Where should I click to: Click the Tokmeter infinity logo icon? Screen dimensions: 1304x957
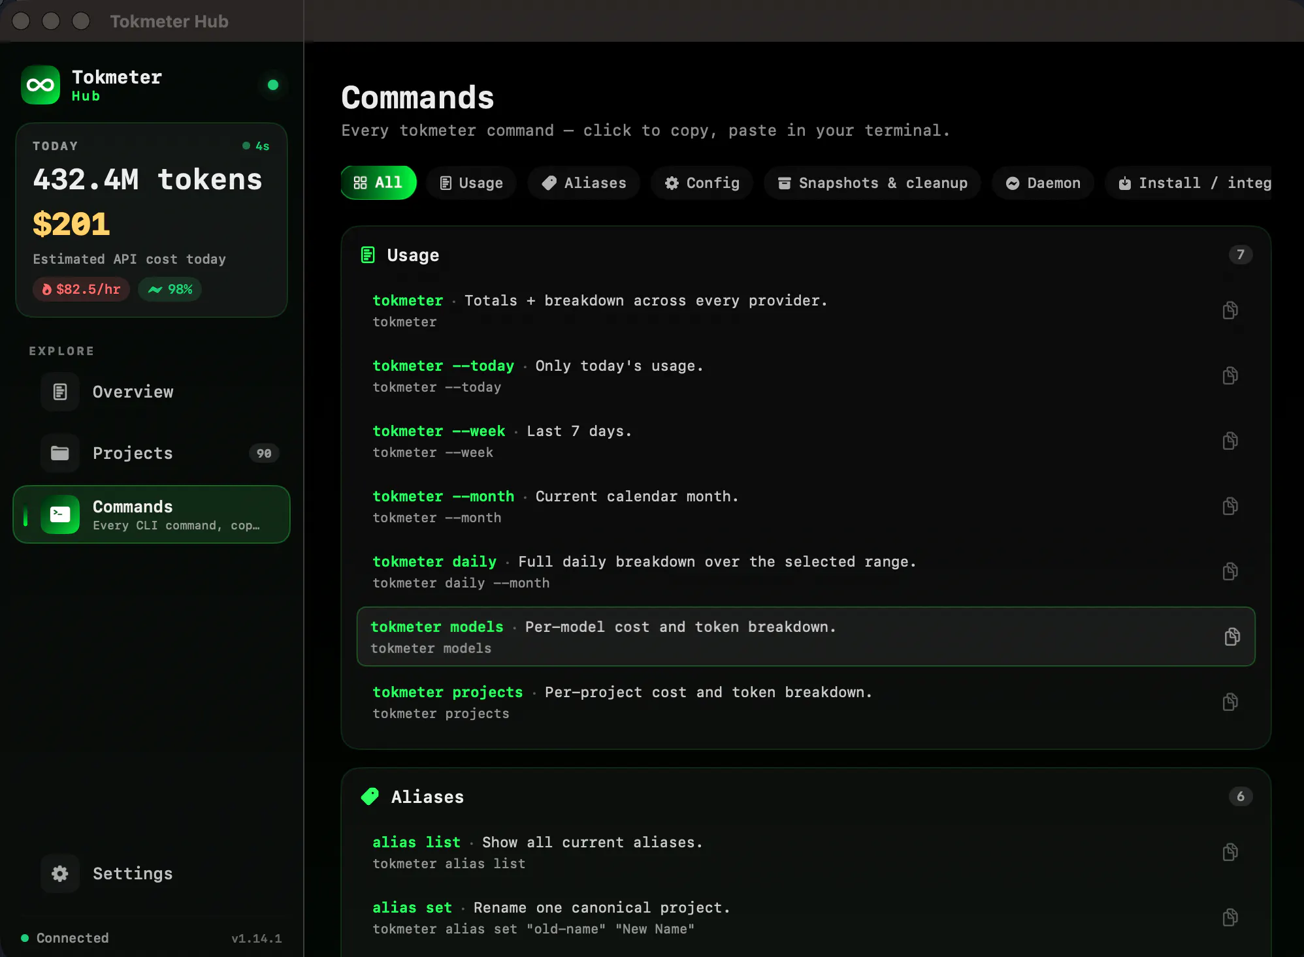pyautogui.click(x=41, y=85)
